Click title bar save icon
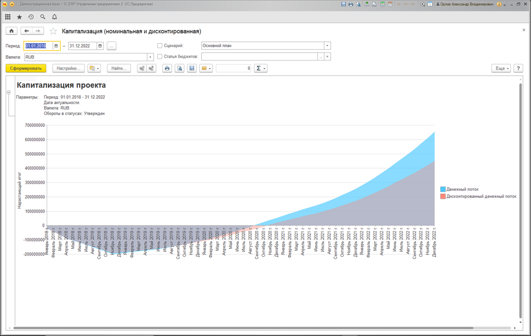This screenshot has width=531, height=336. click(343, 4)
